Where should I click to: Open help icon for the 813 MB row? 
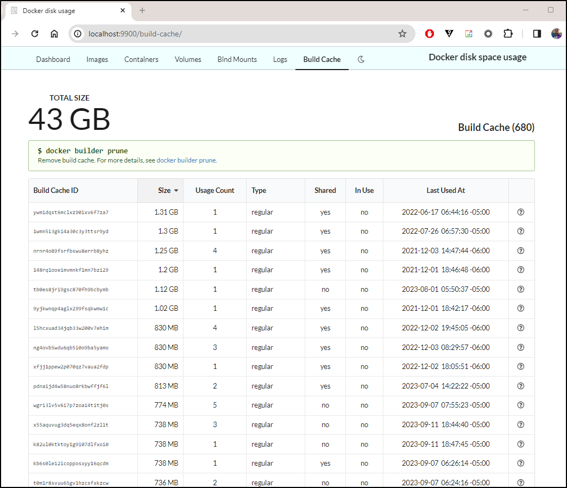(521, 386)
